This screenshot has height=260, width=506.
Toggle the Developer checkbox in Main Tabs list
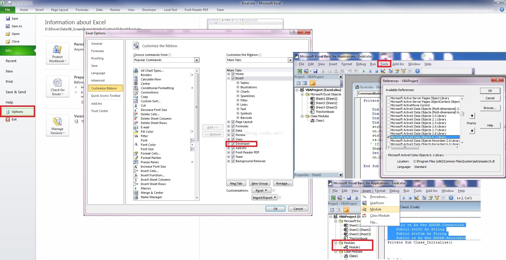233,144
